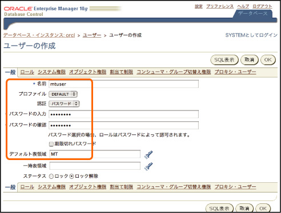The height and width of the screenshot is (213, 281).
Task: Switch to the top ロール tab
Action: (27, 72)
